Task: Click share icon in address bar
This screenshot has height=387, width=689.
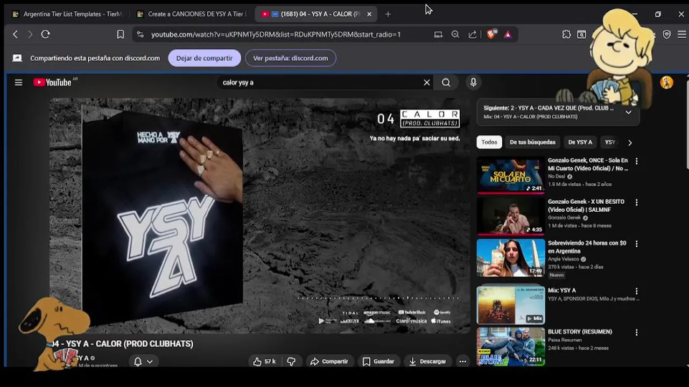Action: [x=473, y=34]
